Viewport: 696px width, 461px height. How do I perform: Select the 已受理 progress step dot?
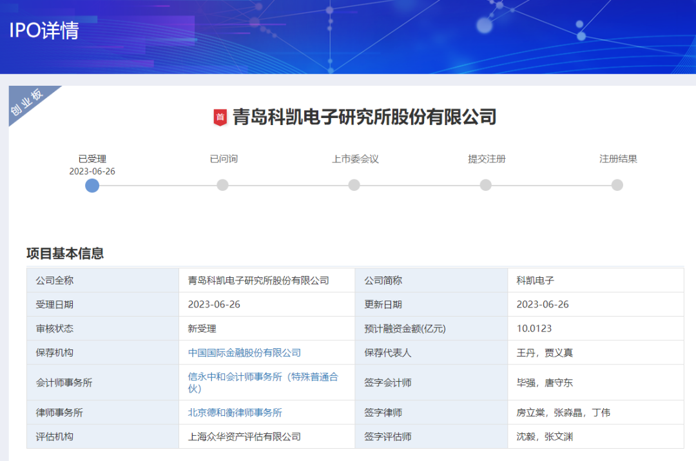92,186
